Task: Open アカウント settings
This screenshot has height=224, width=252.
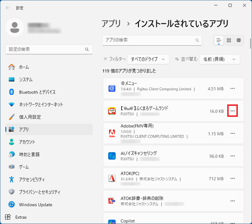Action: 49,142
